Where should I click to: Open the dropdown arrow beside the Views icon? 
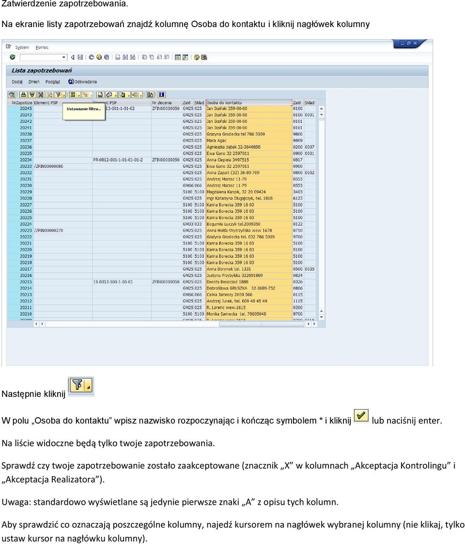[x=115, y=96]
